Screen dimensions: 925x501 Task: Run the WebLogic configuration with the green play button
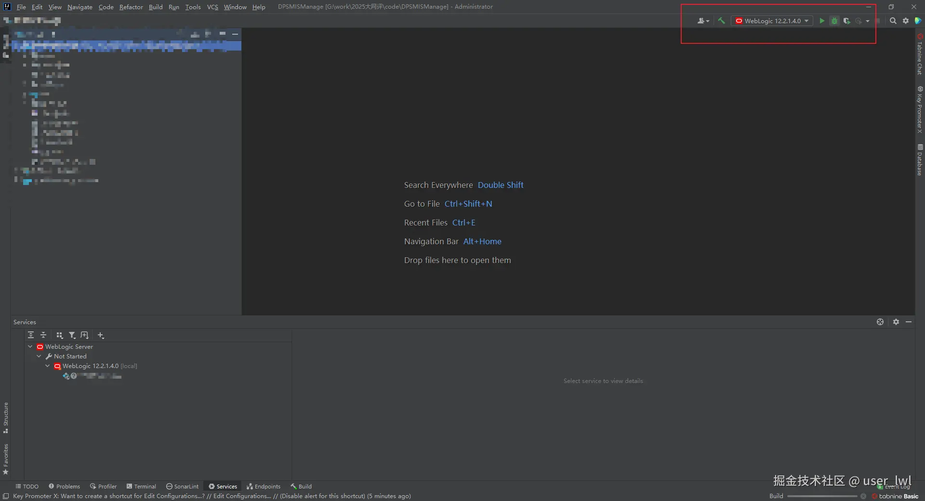coord(822,21)
